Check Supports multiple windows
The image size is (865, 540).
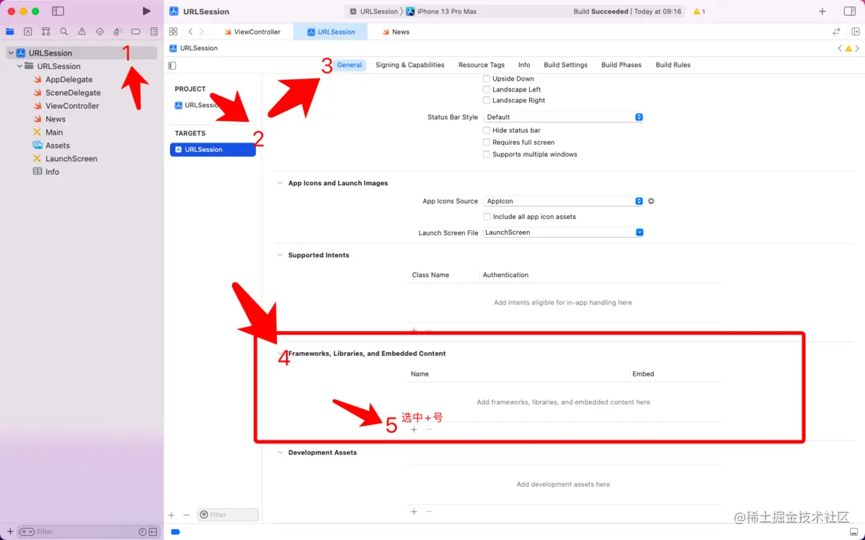(487, 154)
